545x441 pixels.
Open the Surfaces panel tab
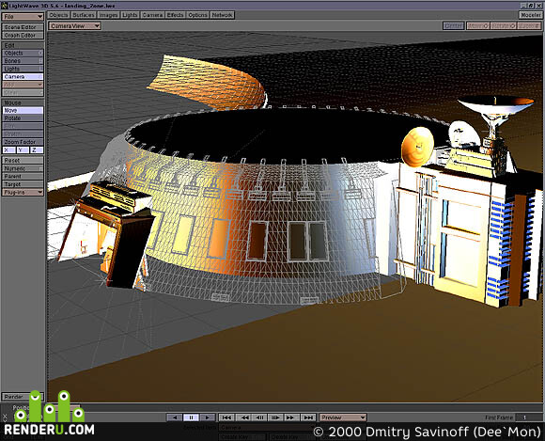point(84,15)
